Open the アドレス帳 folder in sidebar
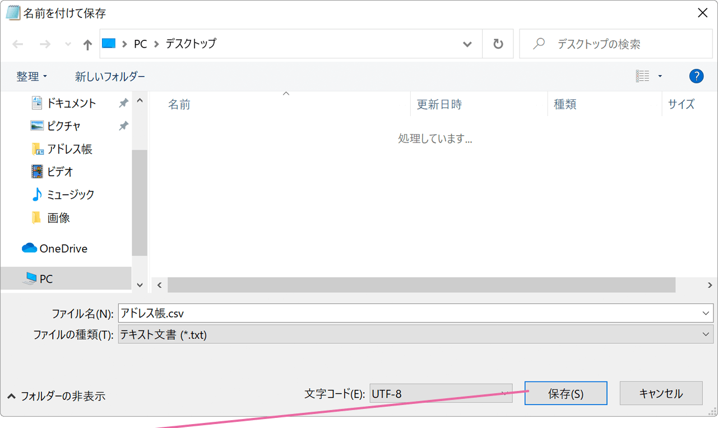The width and height of the screenshot is (718, 428). pos(70,149)
